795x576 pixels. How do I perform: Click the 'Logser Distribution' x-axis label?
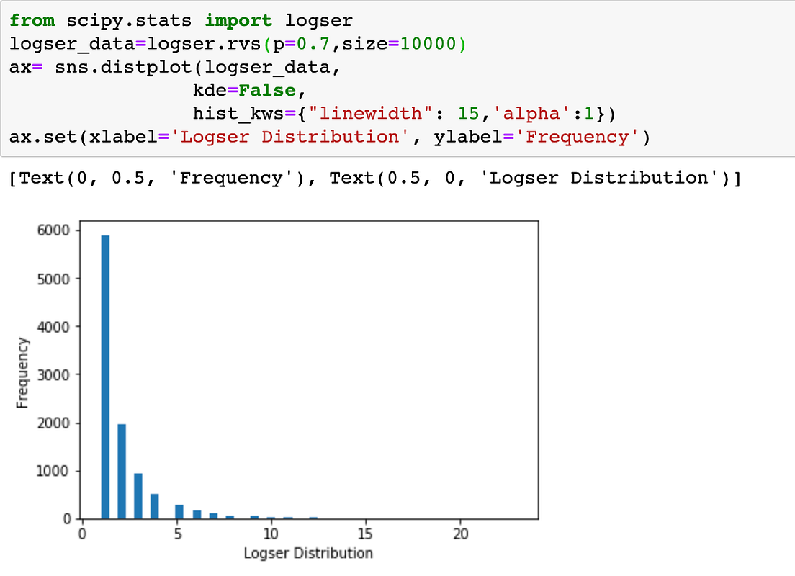(x=309, y=553)
